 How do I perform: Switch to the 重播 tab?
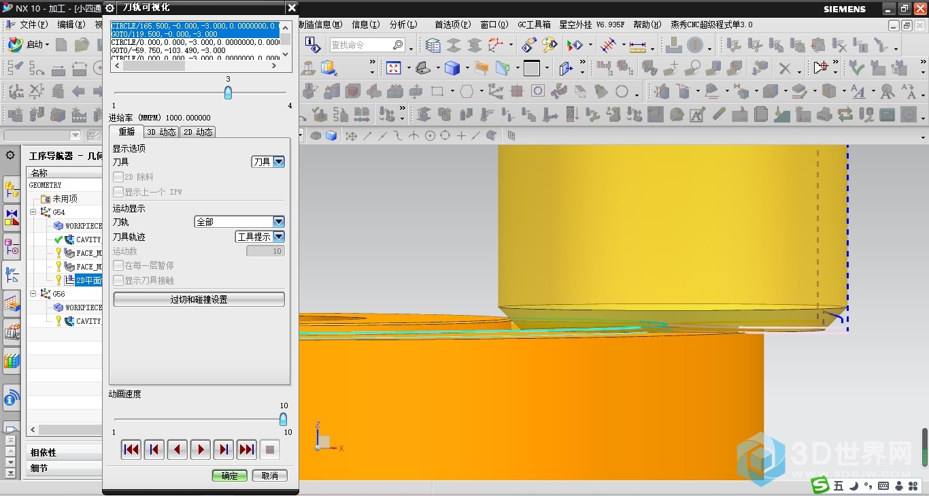(126, 132)
